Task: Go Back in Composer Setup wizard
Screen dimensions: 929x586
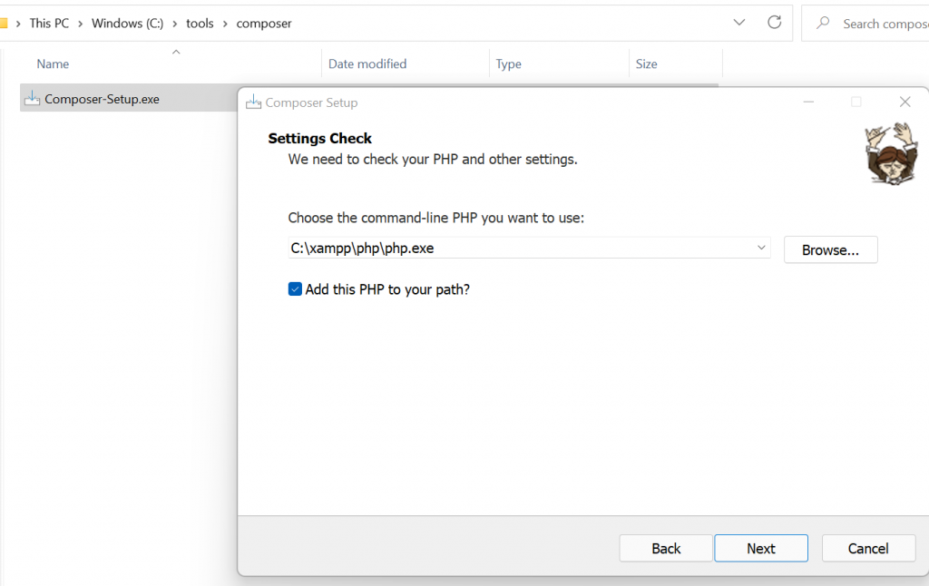Action: point(666,549)
